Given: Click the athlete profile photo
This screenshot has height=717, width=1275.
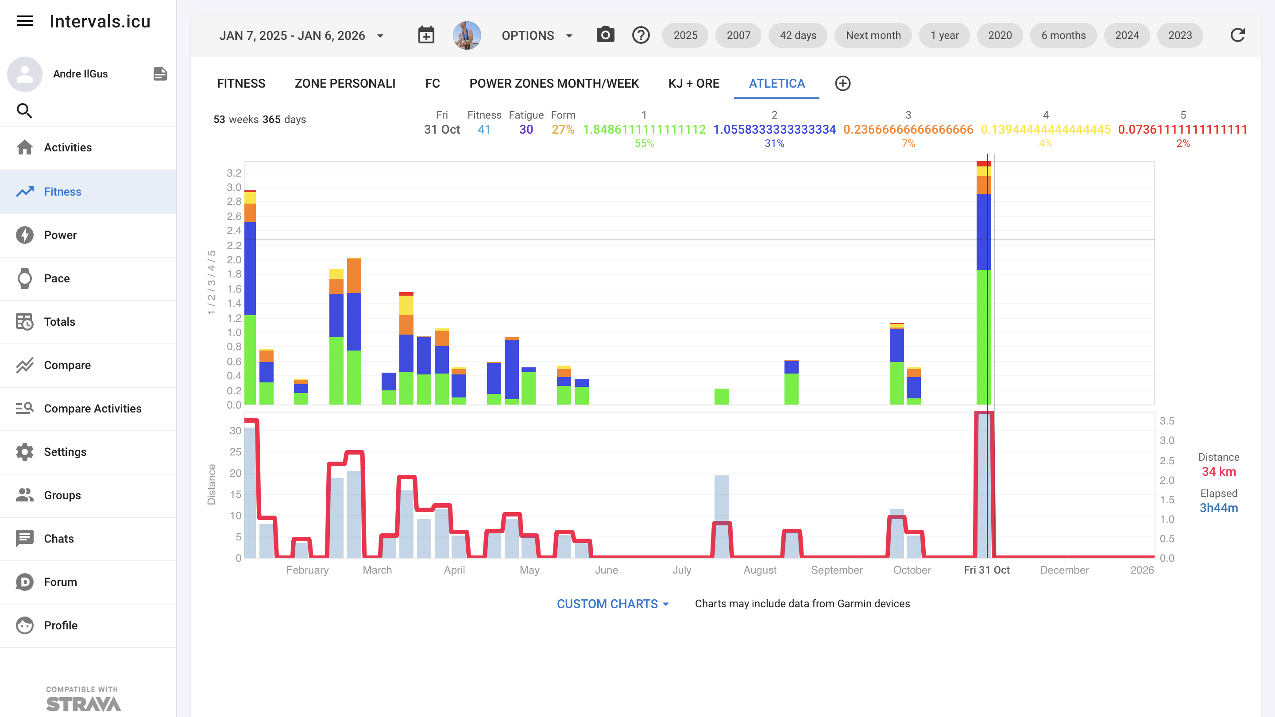Looking at the screenshot, I should pos(466,35).
